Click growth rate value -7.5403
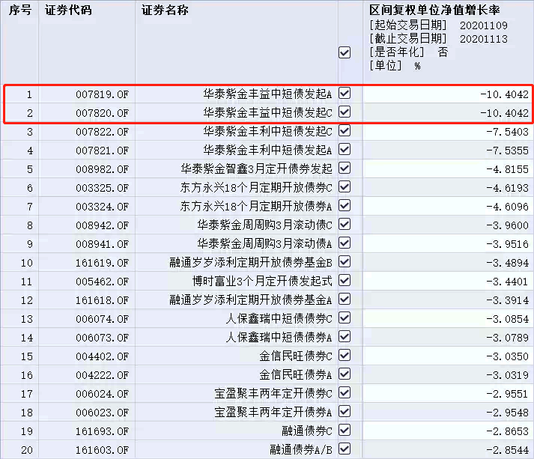The height and width of the screenshot is (459, 534). (508, 132)
